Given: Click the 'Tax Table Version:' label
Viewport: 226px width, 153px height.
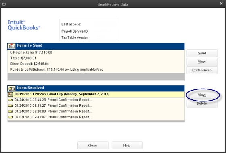Looking at the screenshot, I should tap(75, 37).
